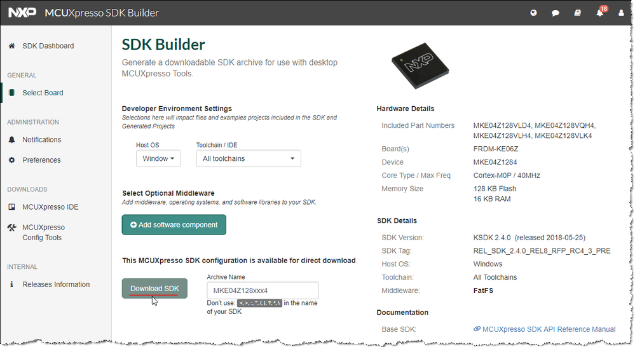Click the Included Part Numbers value
Screen dimensions: 635x347
click(x=535, y=130)
